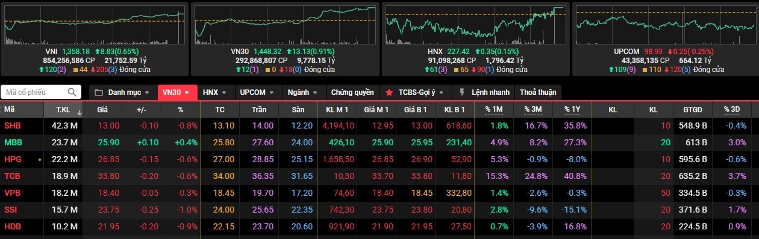Viewport: 759px width, 239px height.
Task: Click the search magnifier icon
Action: pos(72,92)
